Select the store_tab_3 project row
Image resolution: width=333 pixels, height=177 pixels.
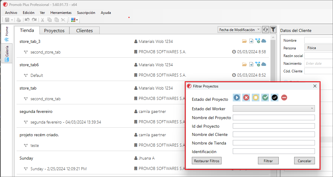pyautogui.click(x=143, y=46)
